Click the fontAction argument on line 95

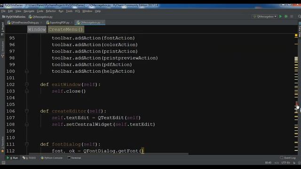(118, 38)
